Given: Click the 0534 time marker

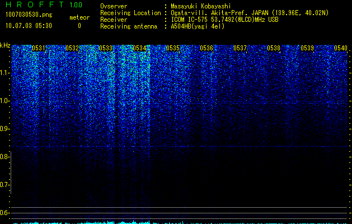Looking at the screenshot, I should 139,48.
